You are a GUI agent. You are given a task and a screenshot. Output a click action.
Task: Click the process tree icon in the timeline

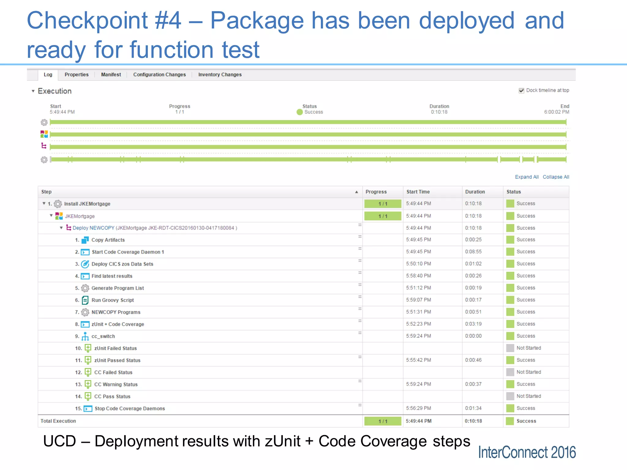pos(44,146)
